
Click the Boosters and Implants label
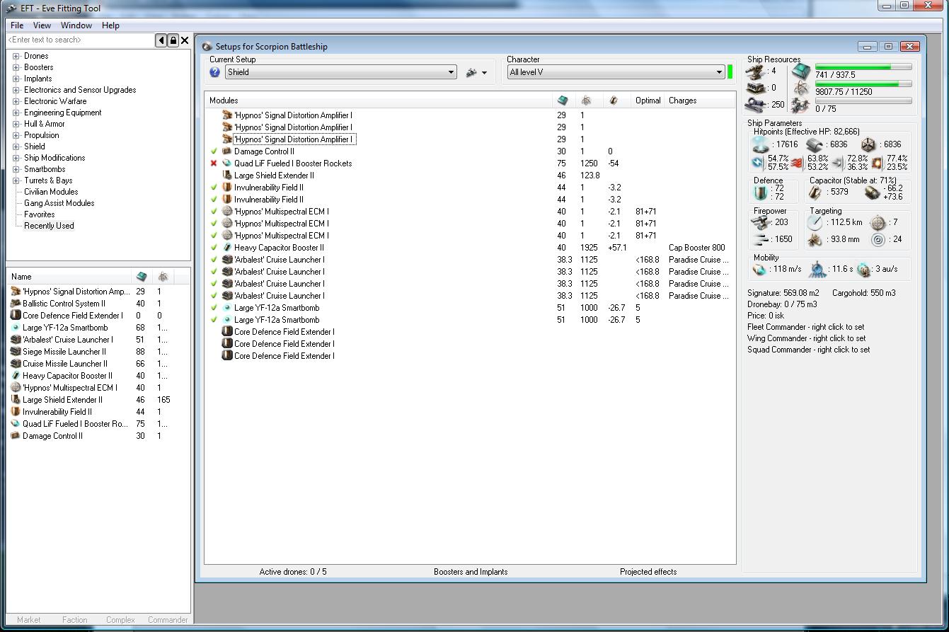471,572
